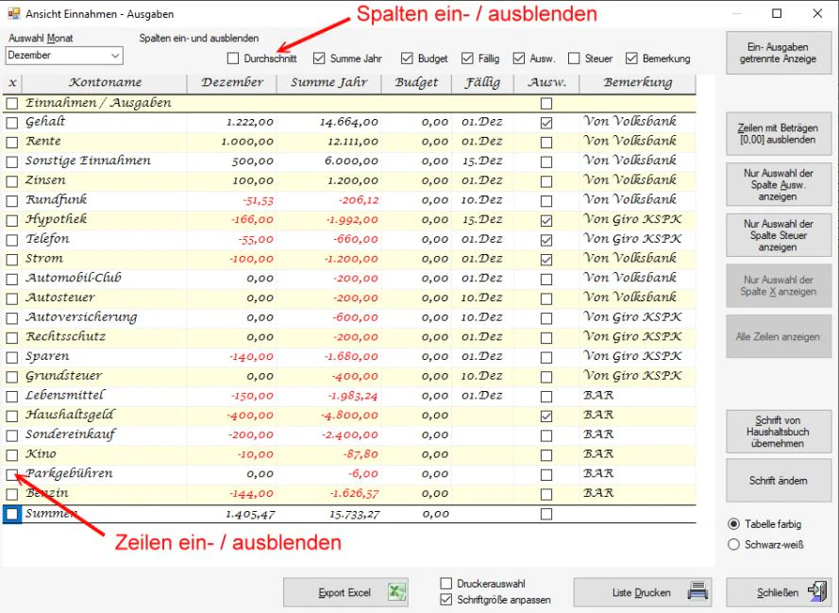
Task: Check the Ausw. box in Rente row
Action: pyautogui.click(x=546, y=143)
